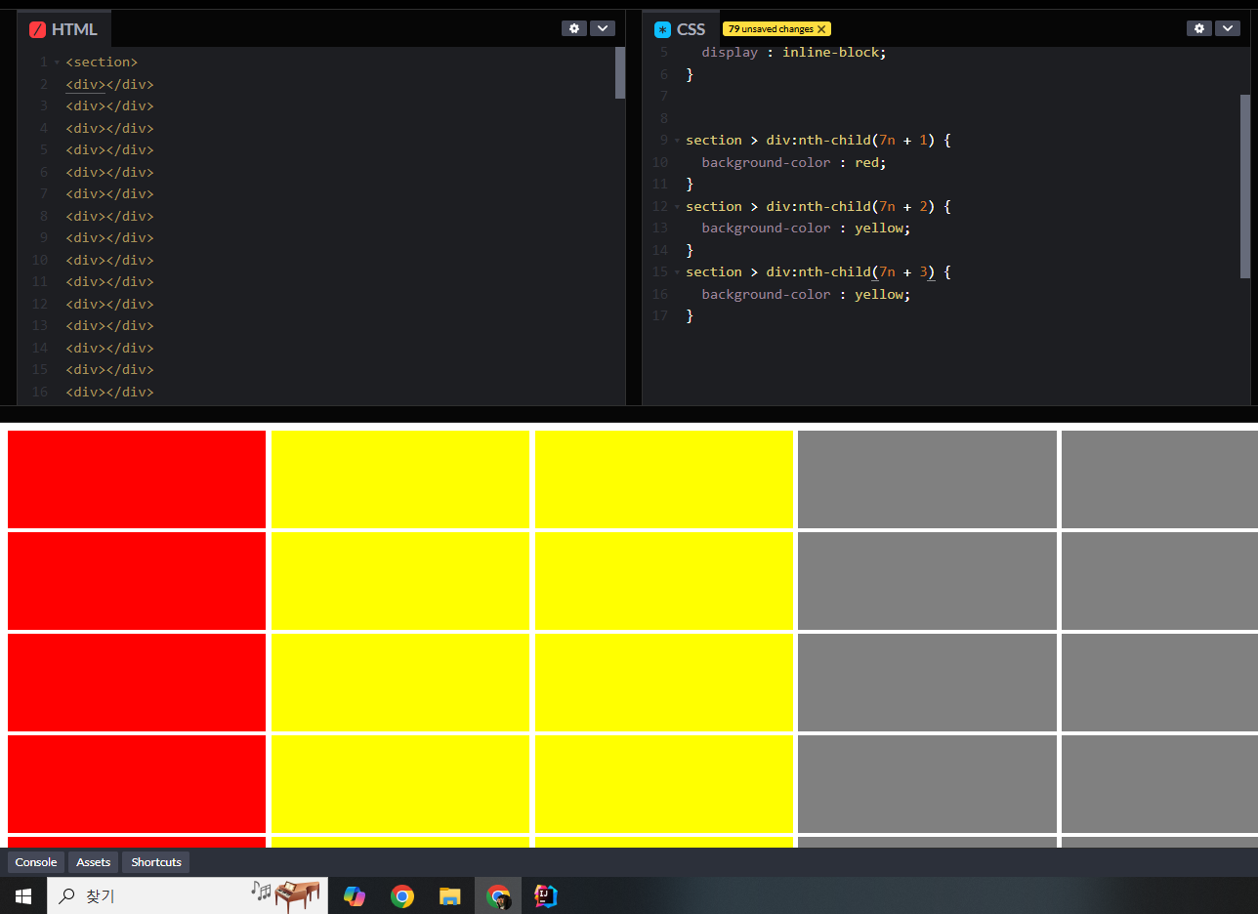Select the HTML editor tab title
The width and height of the screenshot is (1258, 914).
coord(74,29)
